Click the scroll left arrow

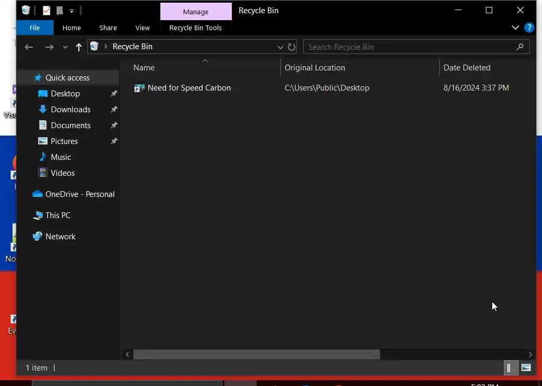coord(127,355)
